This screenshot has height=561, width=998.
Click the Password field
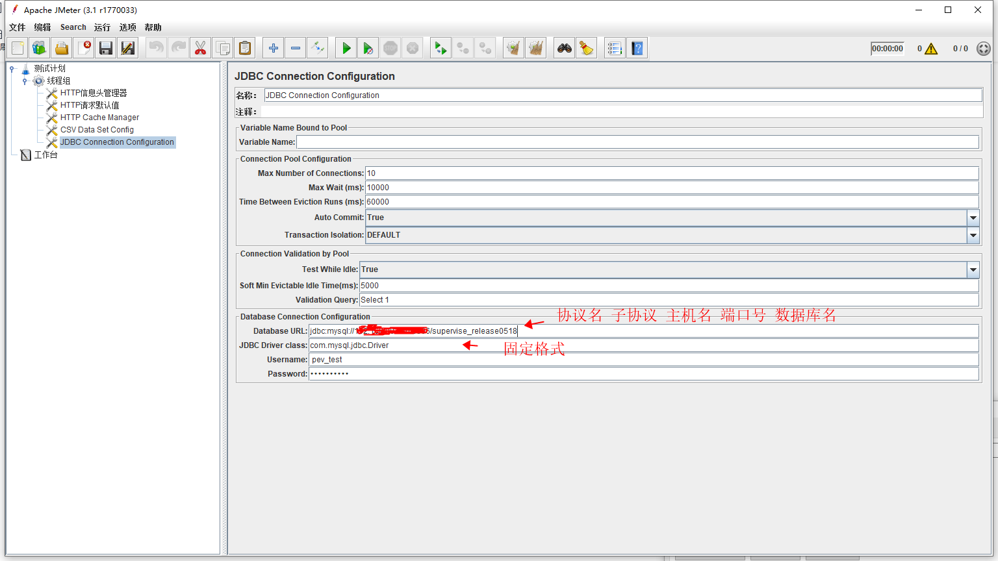point(644,374)
